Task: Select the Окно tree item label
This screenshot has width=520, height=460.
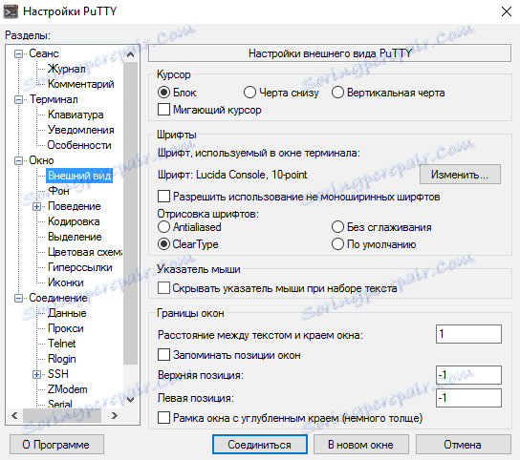Action: click(x=41, y=160)
